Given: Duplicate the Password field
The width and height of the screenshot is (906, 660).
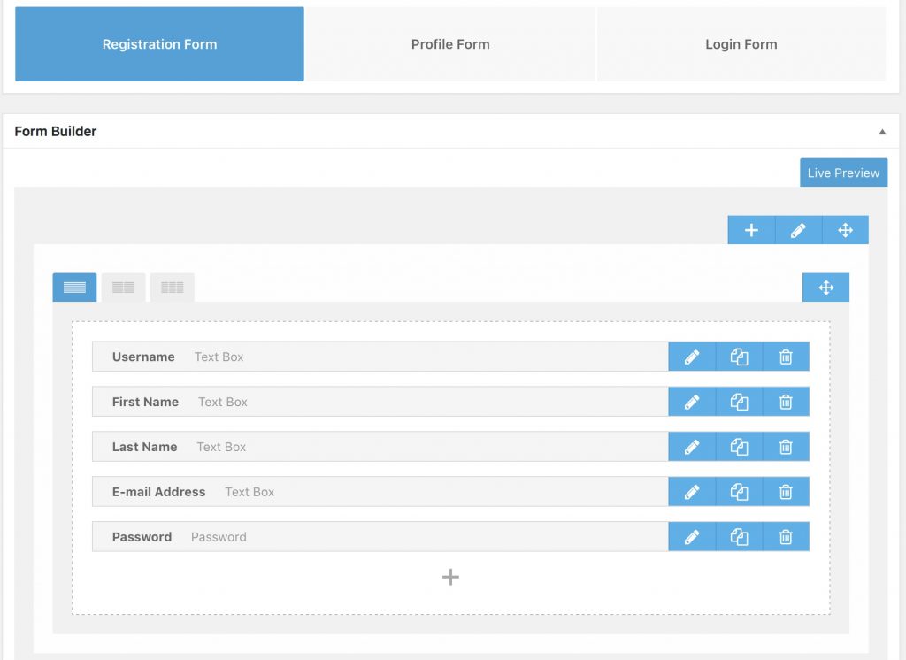Looking at the screenshot, I should click(x=739, y=537).
